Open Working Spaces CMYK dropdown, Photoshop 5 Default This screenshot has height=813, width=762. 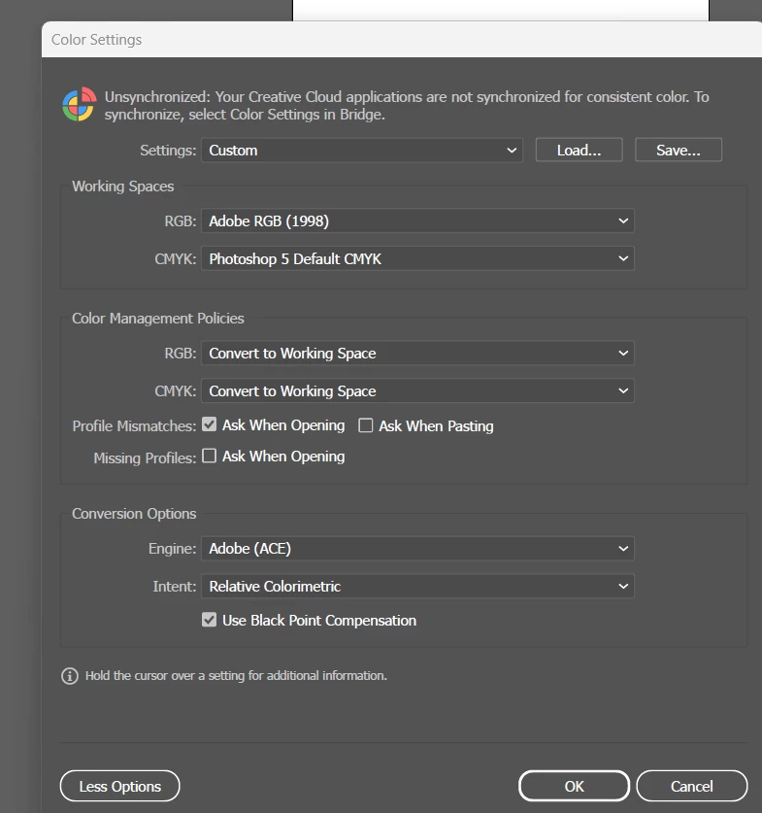pos(417,258)
